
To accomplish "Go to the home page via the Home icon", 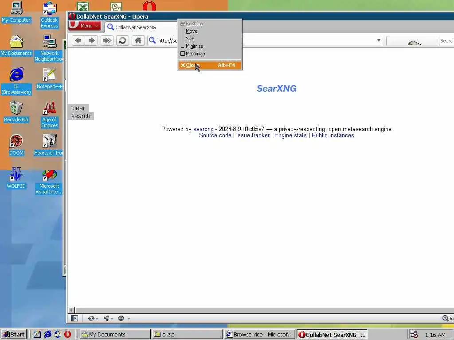I will (138, 40).
